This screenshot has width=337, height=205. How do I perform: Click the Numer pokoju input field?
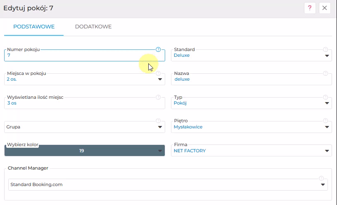(85, 55)
